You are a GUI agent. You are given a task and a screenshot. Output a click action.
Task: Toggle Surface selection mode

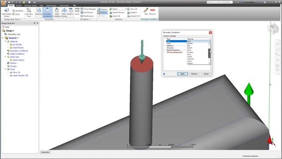(102, 12)
